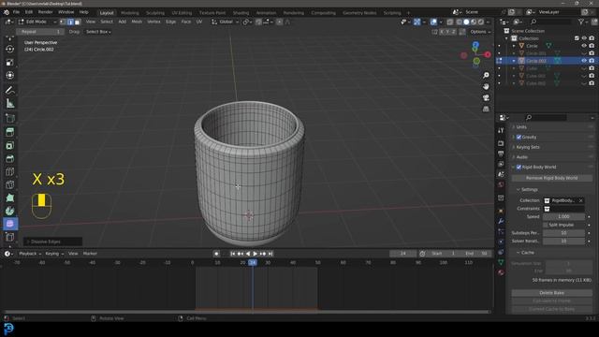The width and height of the screenshot is (599, 337).
Task: Expand the Circle object in outliner
Action: pyautogui.click(x=514, y=46)
